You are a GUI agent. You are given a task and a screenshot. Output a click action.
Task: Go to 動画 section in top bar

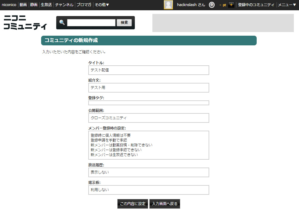pos(23,5)
